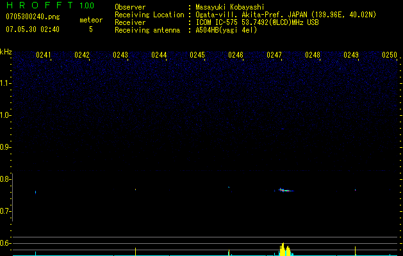Viewport: 403px width, 256px height.
Task: Click the "Observer" field label
Action: pyautogui.click(x=130, y=7)
